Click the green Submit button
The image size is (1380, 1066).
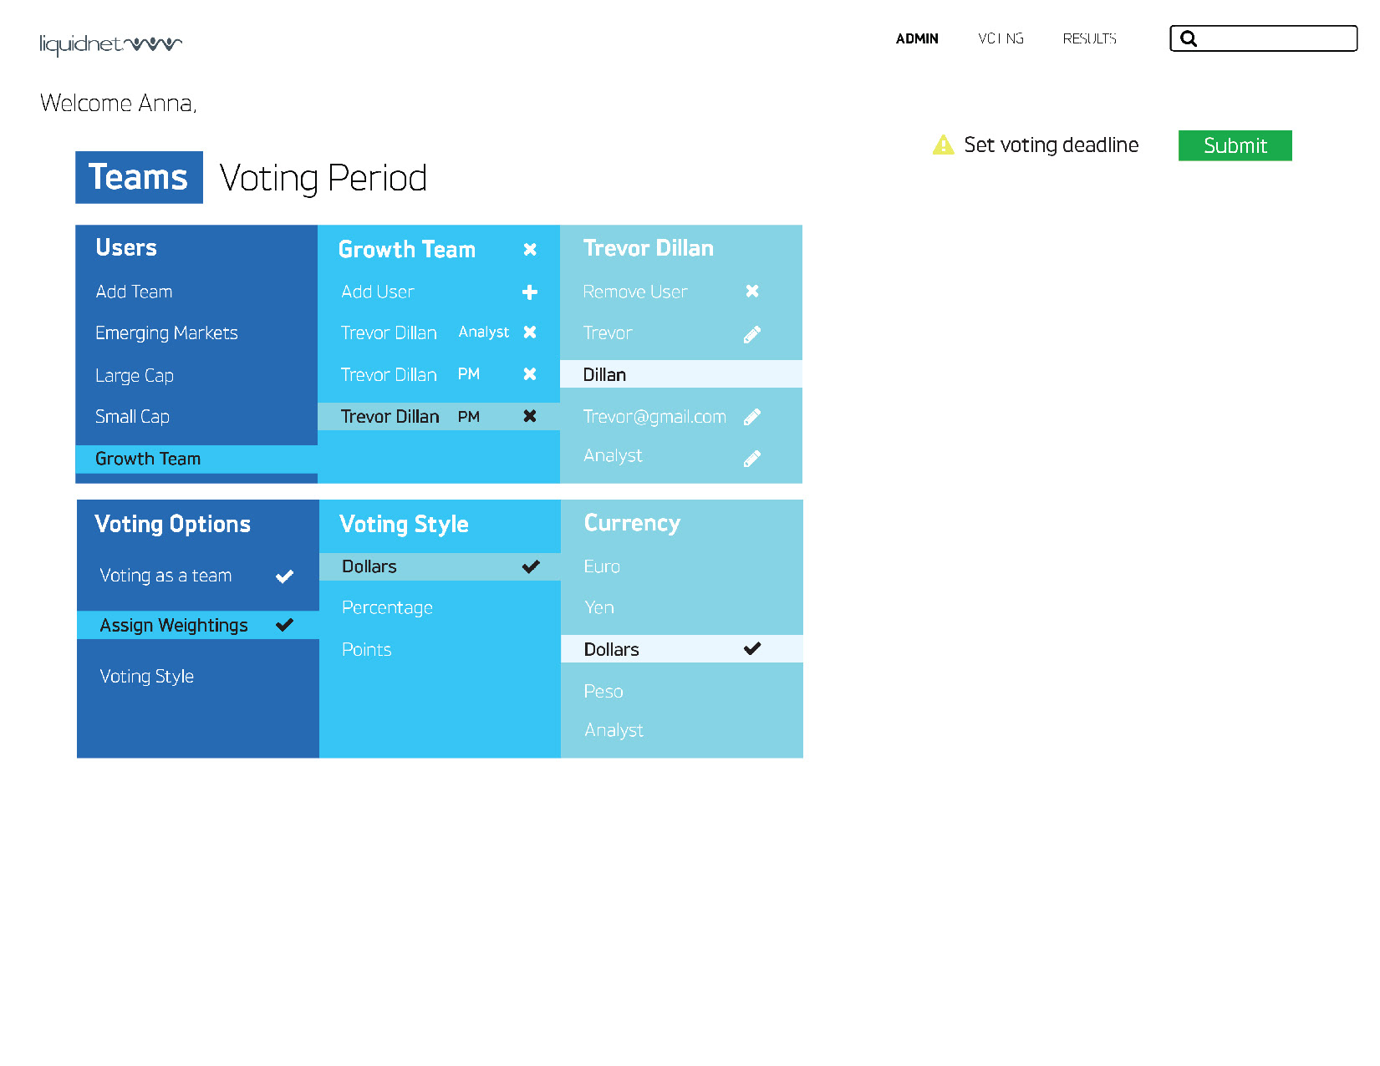coord(1235,145)
